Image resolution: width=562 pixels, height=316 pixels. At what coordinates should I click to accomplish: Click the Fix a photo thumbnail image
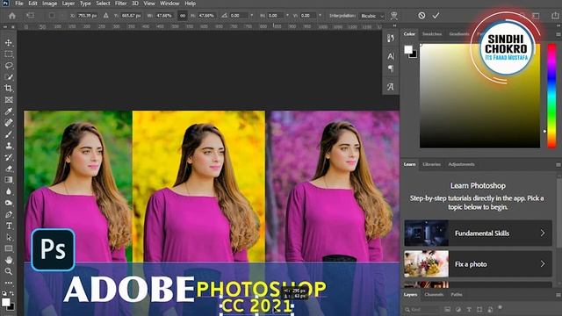click(427, 264)
